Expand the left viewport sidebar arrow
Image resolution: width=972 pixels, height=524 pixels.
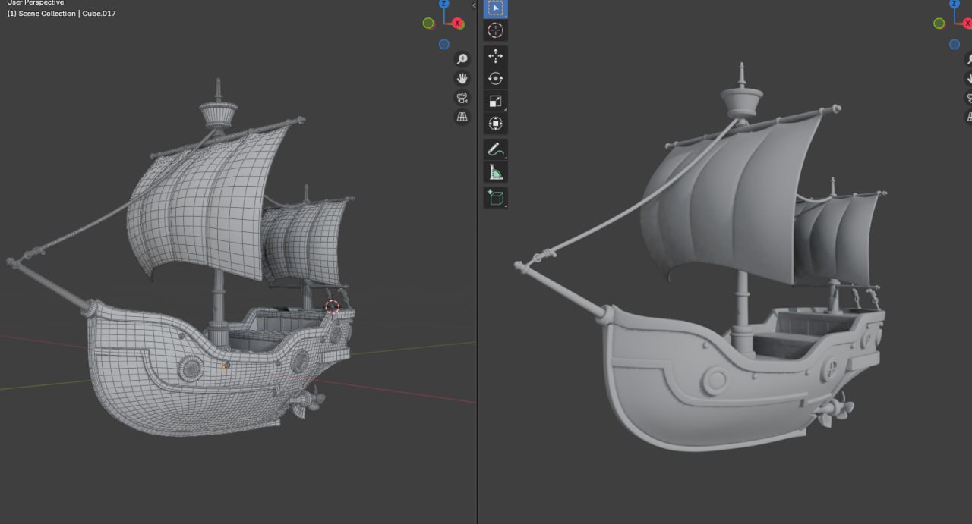pyautogui.click(x=474, y=5)
